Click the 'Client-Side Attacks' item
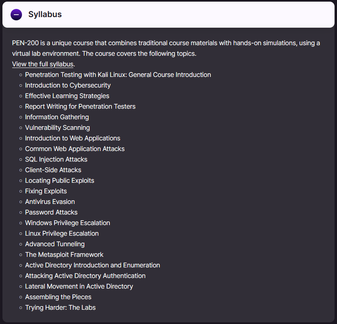 click(53, 170)
